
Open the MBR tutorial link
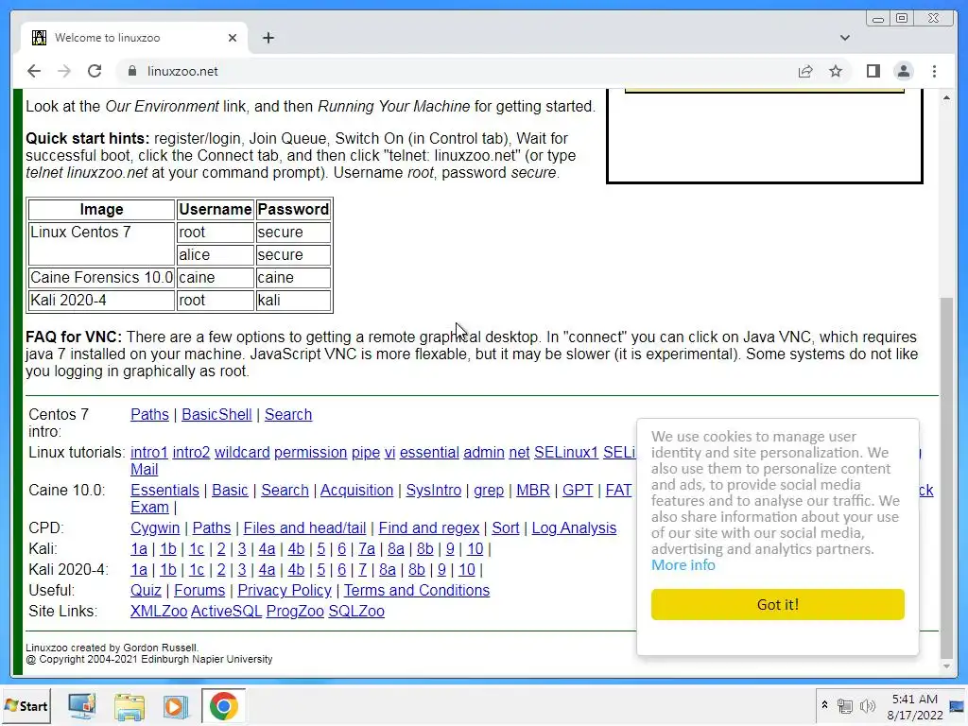(533, 491)
